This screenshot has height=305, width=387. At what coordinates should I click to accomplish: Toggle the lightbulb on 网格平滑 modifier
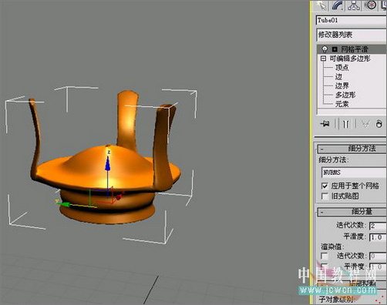325,49
